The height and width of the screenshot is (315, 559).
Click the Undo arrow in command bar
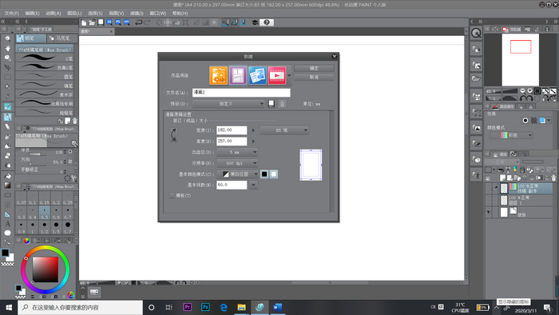coord(138,22)
